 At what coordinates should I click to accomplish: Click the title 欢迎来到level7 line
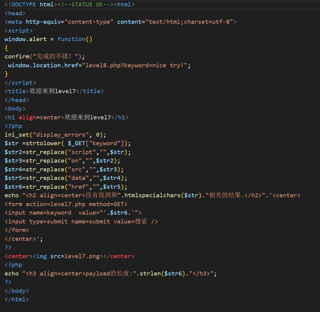54,91
